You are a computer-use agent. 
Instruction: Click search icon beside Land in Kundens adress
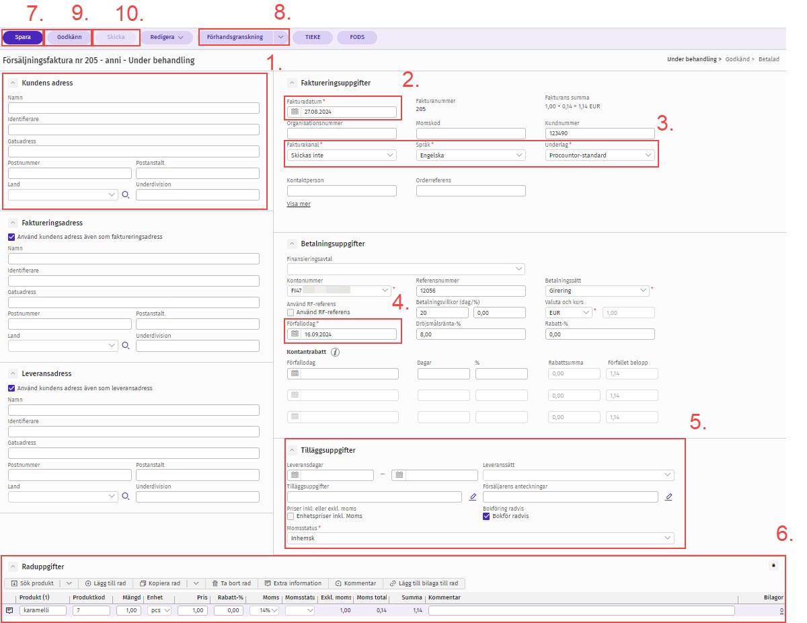[125, 195]
